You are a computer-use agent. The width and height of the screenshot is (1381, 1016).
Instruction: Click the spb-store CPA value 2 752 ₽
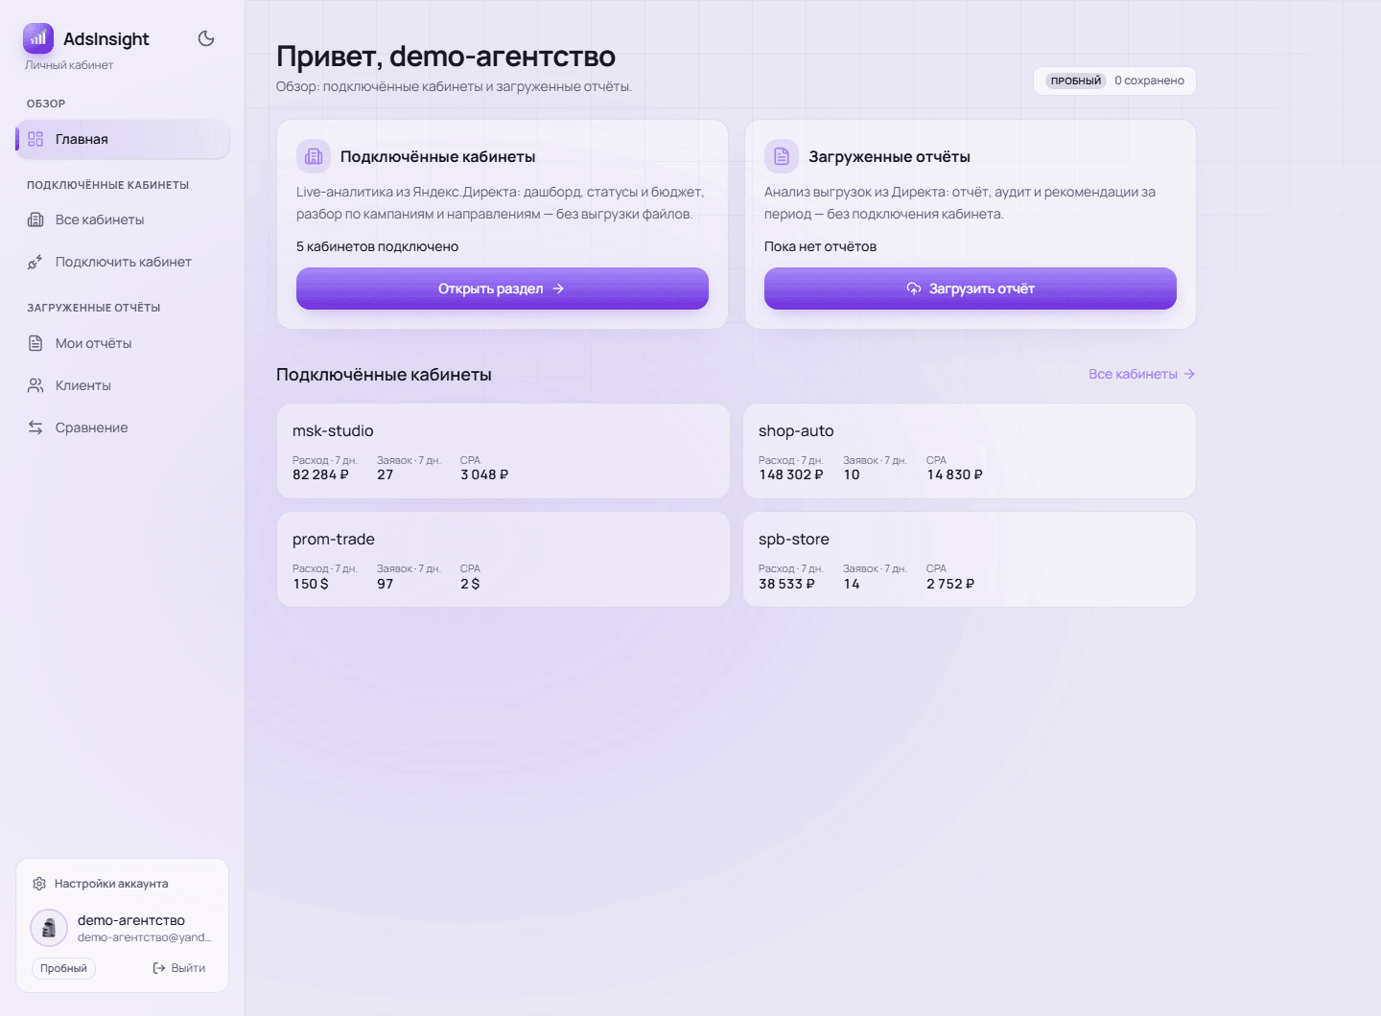pos(950,584)
